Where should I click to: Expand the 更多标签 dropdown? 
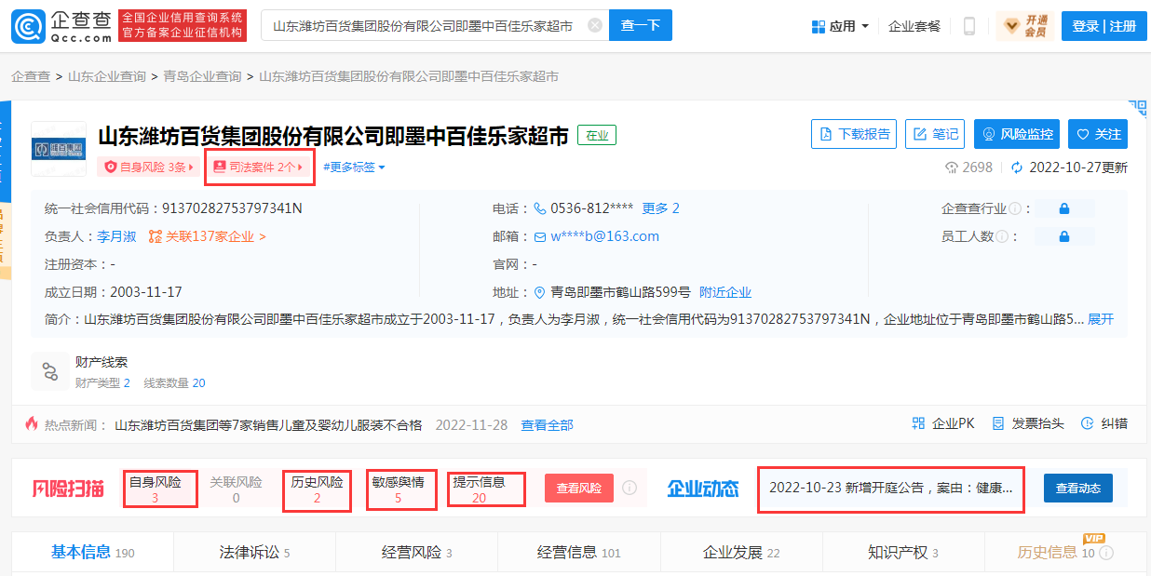354,167
